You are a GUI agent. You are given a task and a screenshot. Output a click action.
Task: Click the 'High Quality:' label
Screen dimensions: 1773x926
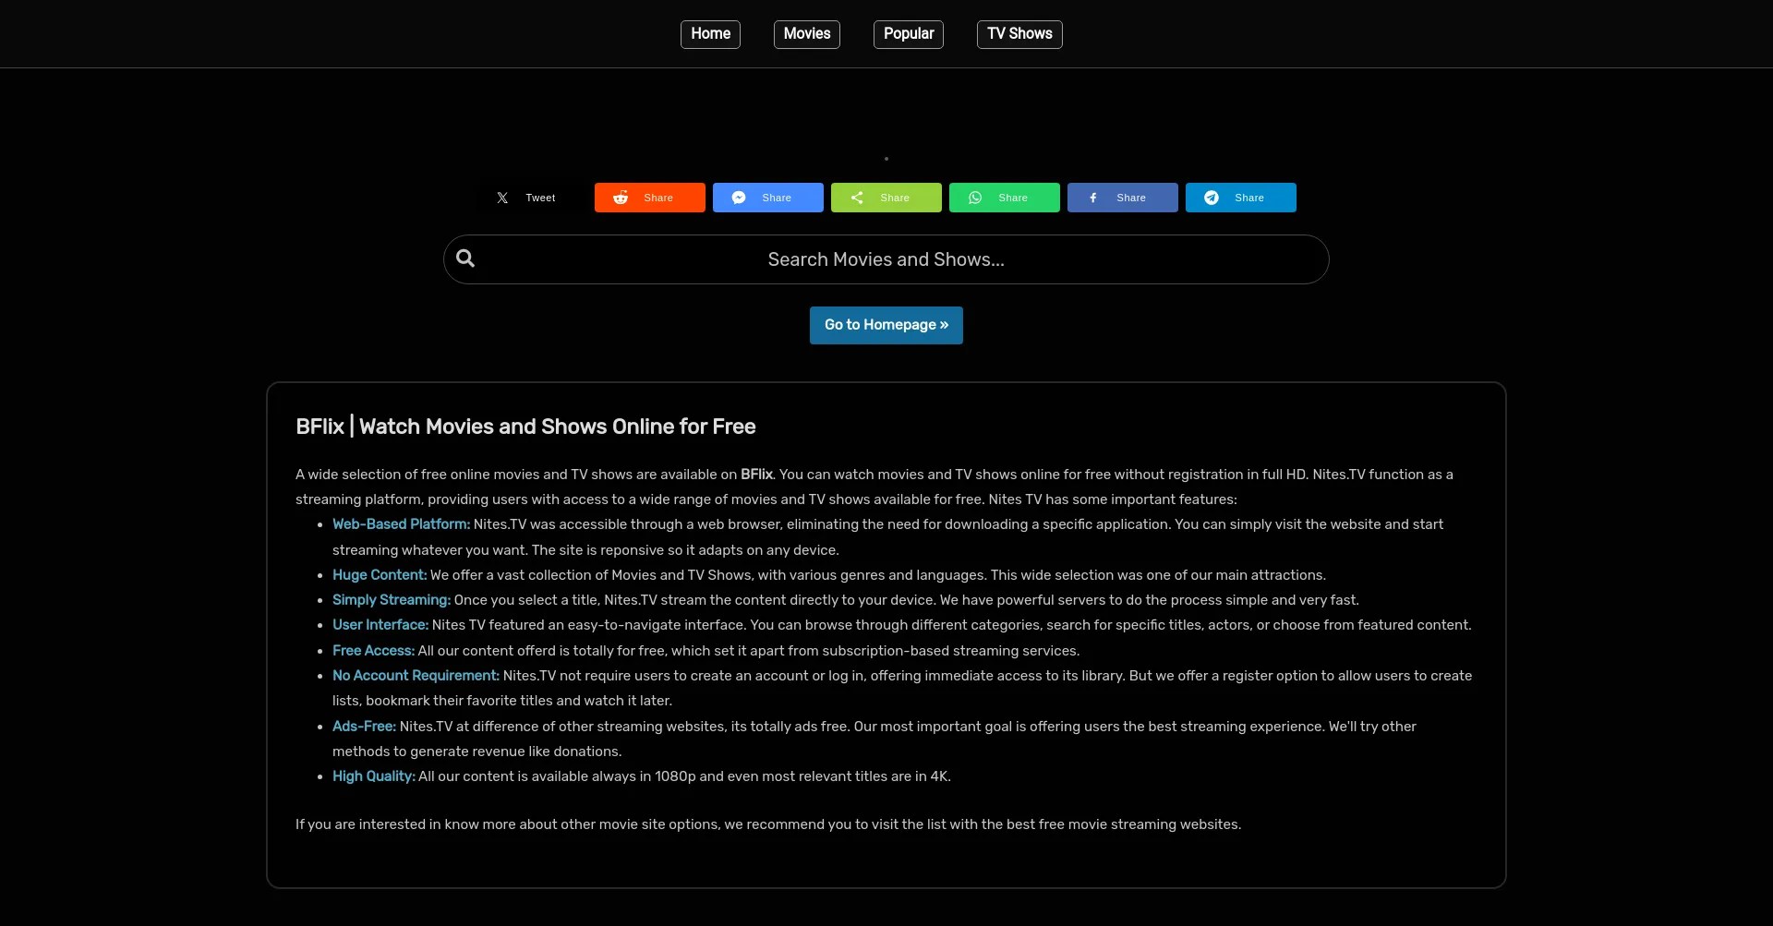(374, 776)
